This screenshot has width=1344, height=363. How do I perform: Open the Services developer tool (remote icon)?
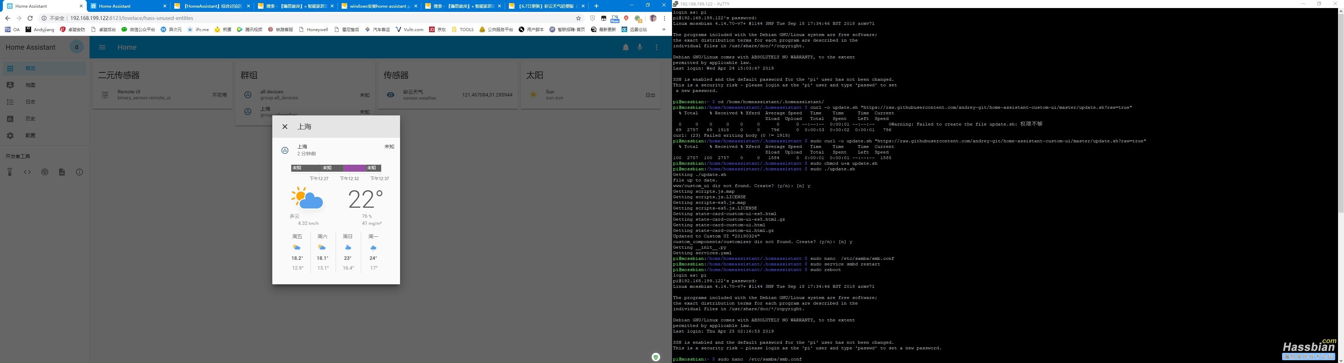10,172
